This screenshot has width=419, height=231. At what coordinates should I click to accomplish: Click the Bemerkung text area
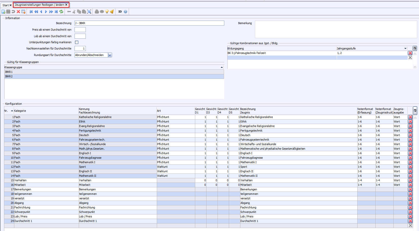(336, 29)
